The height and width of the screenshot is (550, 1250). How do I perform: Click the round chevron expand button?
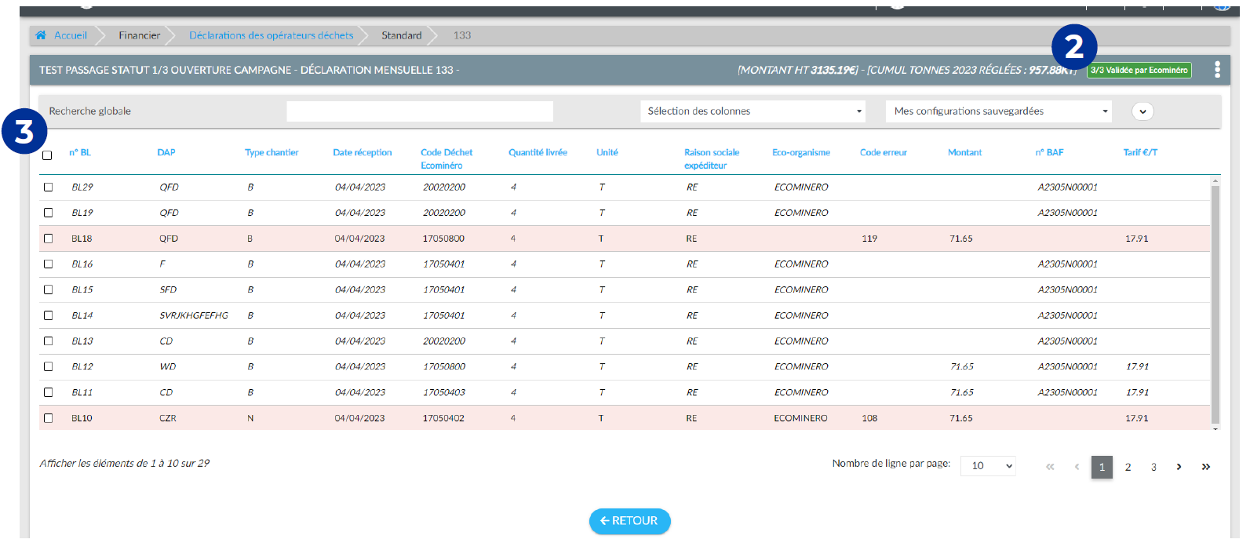(1142, 111)
